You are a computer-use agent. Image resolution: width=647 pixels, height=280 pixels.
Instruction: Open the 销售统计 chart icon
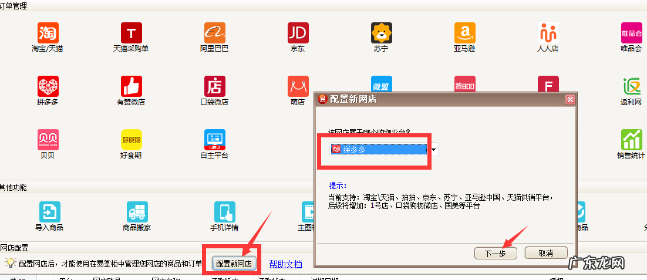pyautogui.click(x=631, y=139)
